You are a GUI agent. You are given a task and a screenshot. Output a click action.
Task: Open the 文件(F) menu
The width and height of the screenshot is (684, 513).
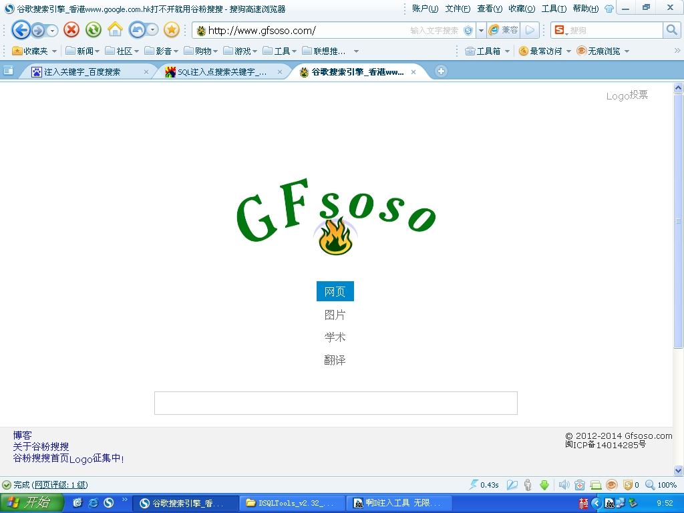tap(458, 8)
